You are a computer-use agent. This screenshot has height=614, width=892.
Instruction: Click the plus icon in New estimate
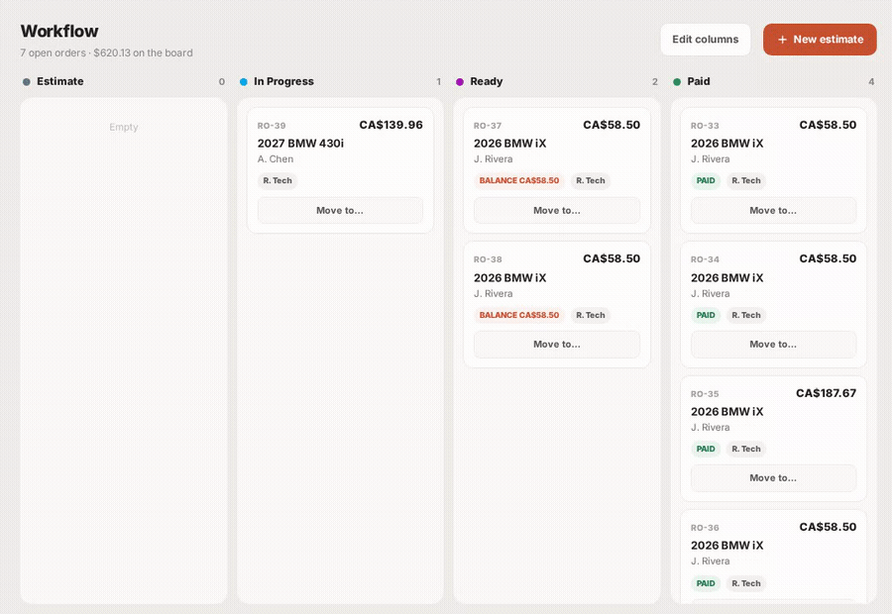tap(782, 40)
